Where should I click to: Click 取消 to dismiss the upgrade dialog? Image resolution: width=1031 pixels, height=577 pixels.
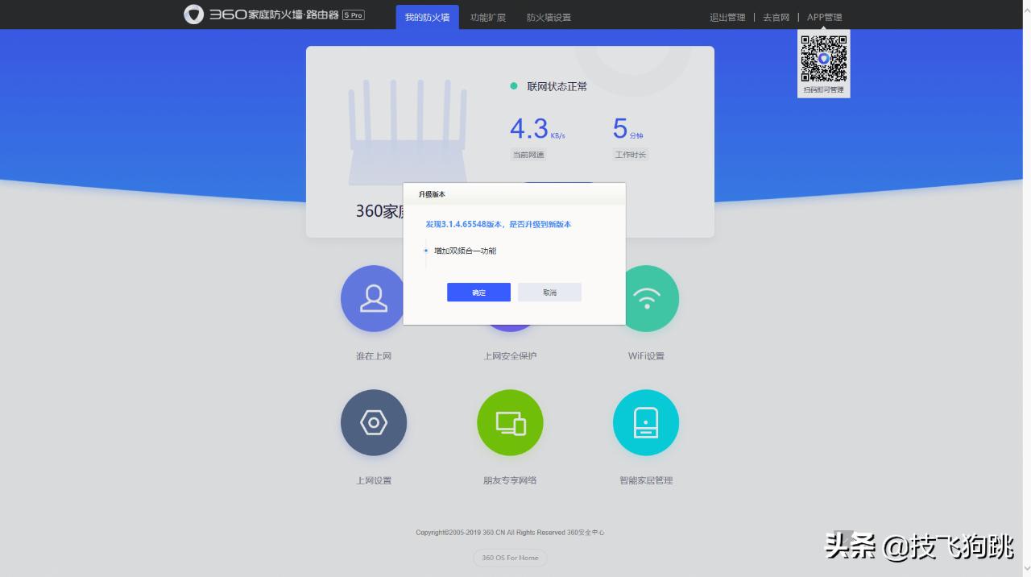pyautogui.click(x=549, y=292)
